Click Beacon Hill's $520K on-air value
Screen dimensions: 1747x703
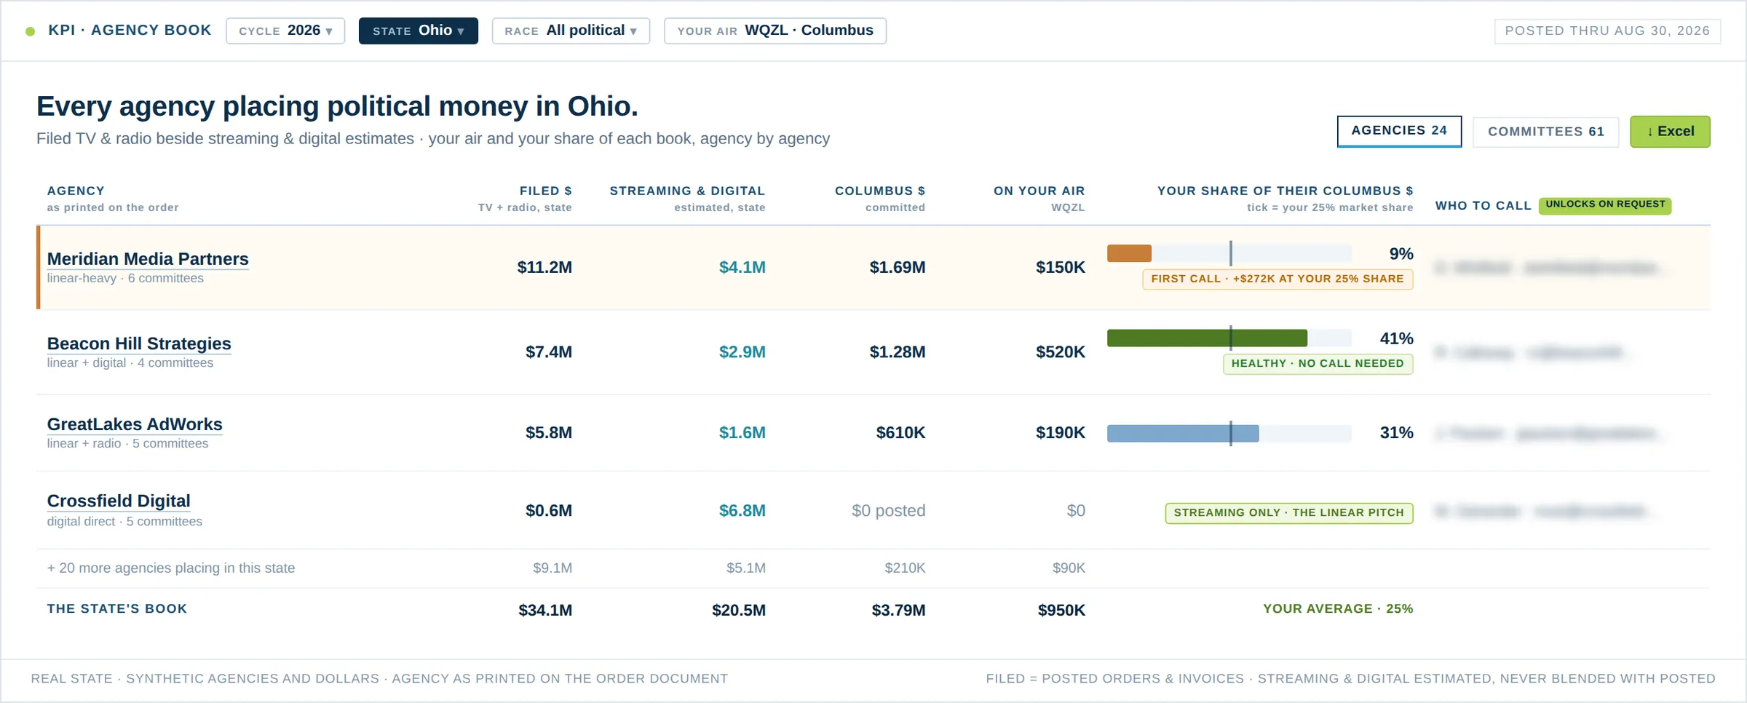[x=1061, y=351]
